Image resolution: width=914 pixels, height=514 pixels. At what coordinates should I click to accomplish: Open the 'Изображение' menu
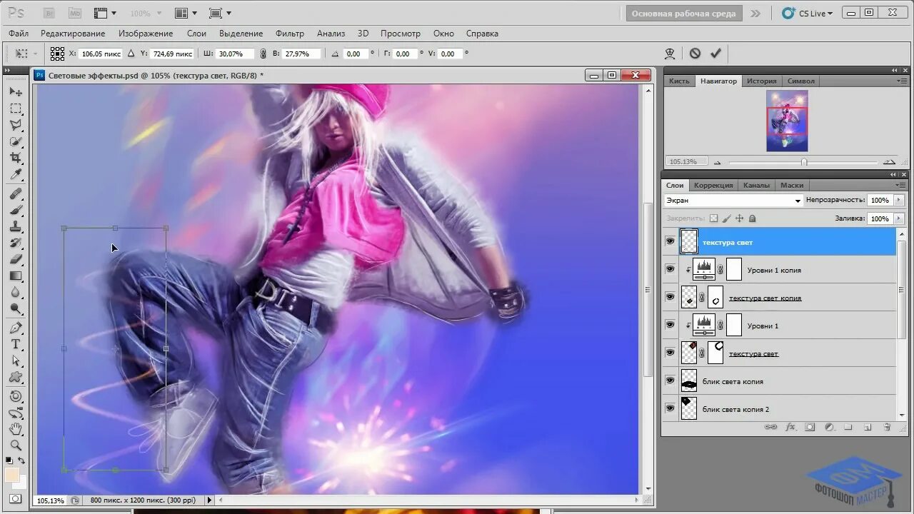146,34
